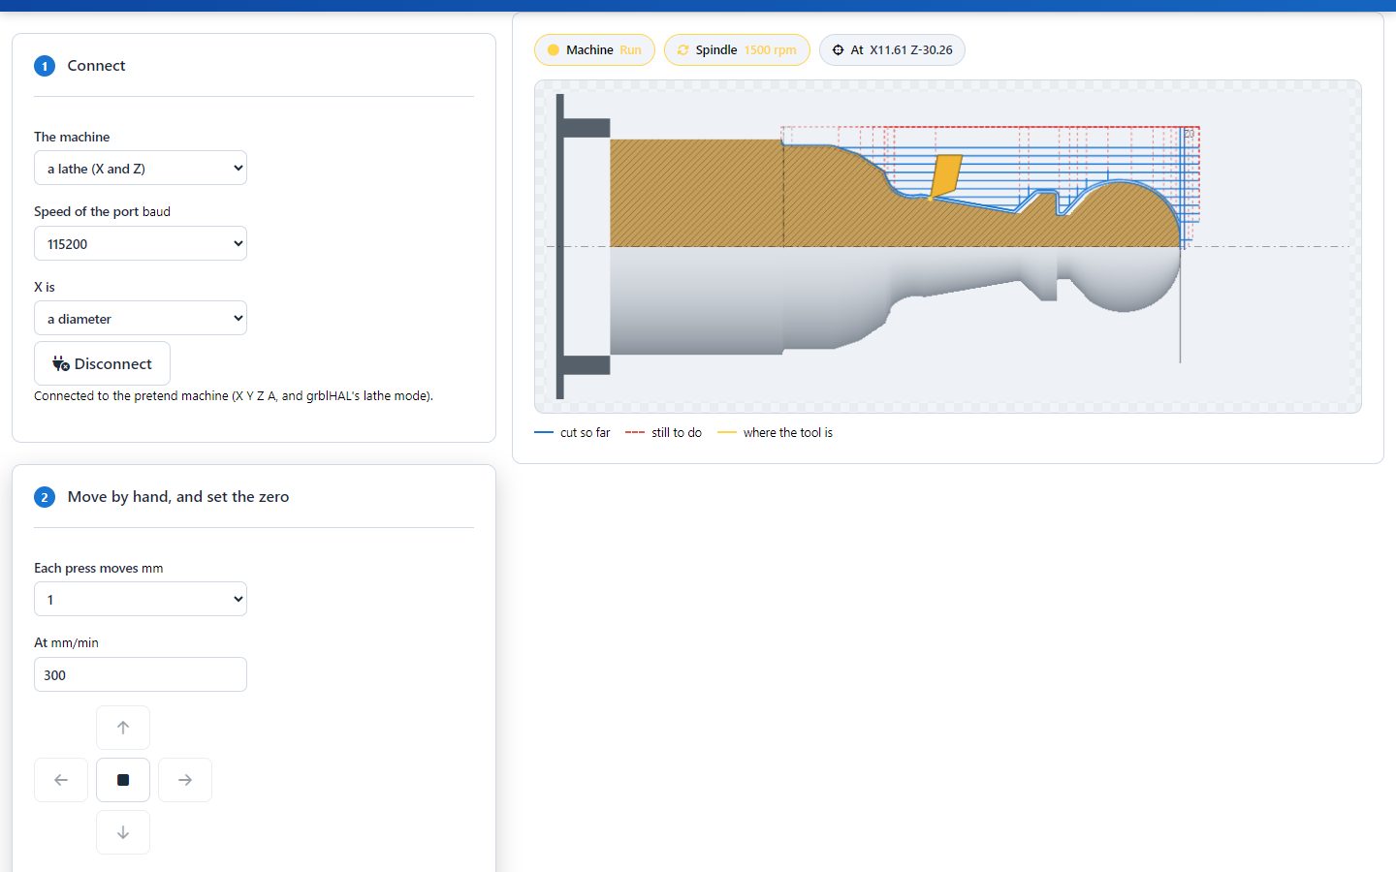
Task: Jog the tool down with the down arrow
Action: 123,832
